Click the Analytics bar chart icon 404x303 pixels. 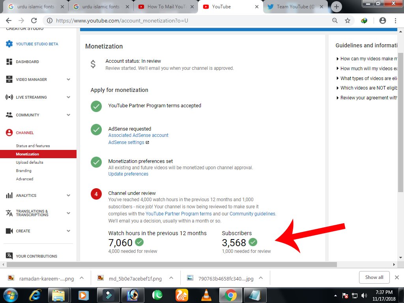[9, 195]
